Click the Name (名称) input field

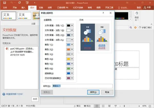click(82, 86)
